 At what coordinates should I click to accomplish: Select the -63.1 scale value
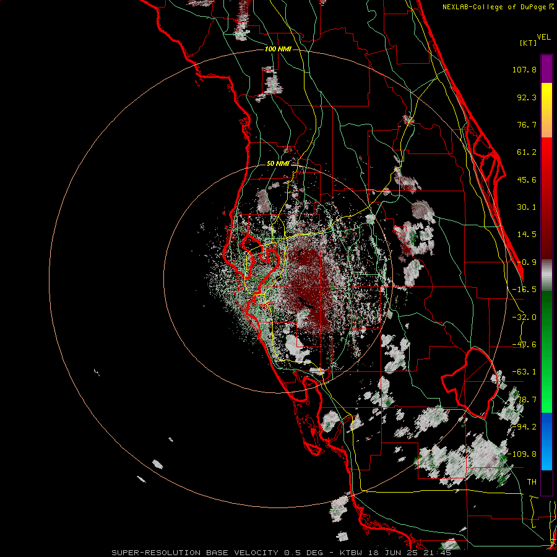point(524,372)
